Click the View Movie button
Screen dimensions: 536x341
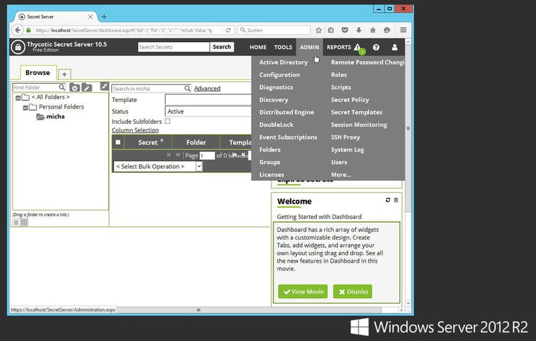[x=303, y=291]
